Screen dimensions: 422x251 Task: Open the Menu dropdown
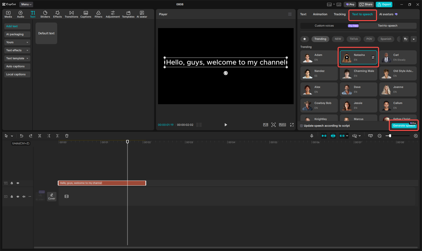tap(26, 4)
